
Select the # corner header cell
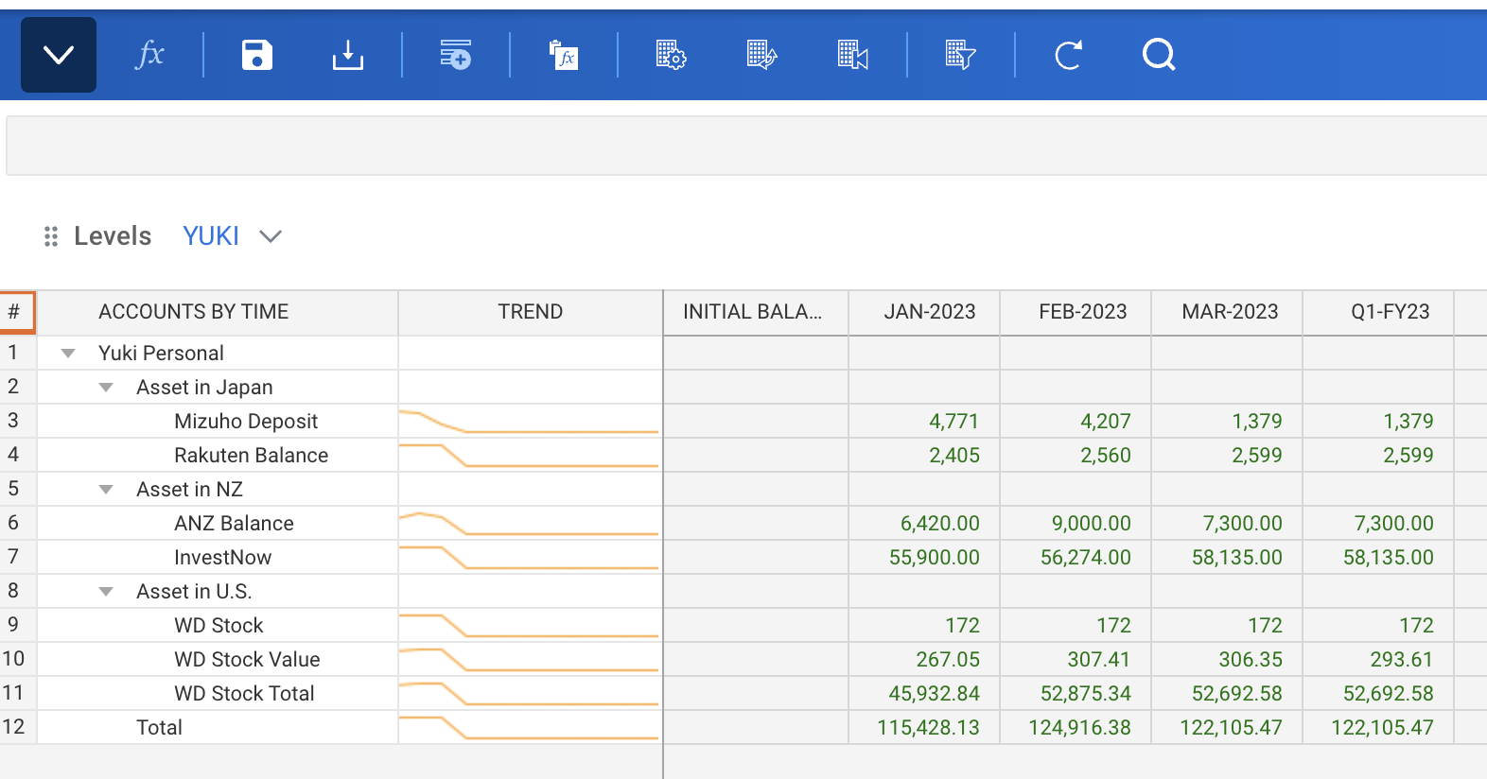(16, 312)
